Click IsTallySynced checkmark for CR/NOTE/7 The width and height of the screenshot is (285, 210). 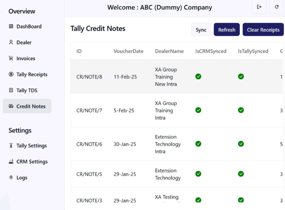[x=241, y=110]
